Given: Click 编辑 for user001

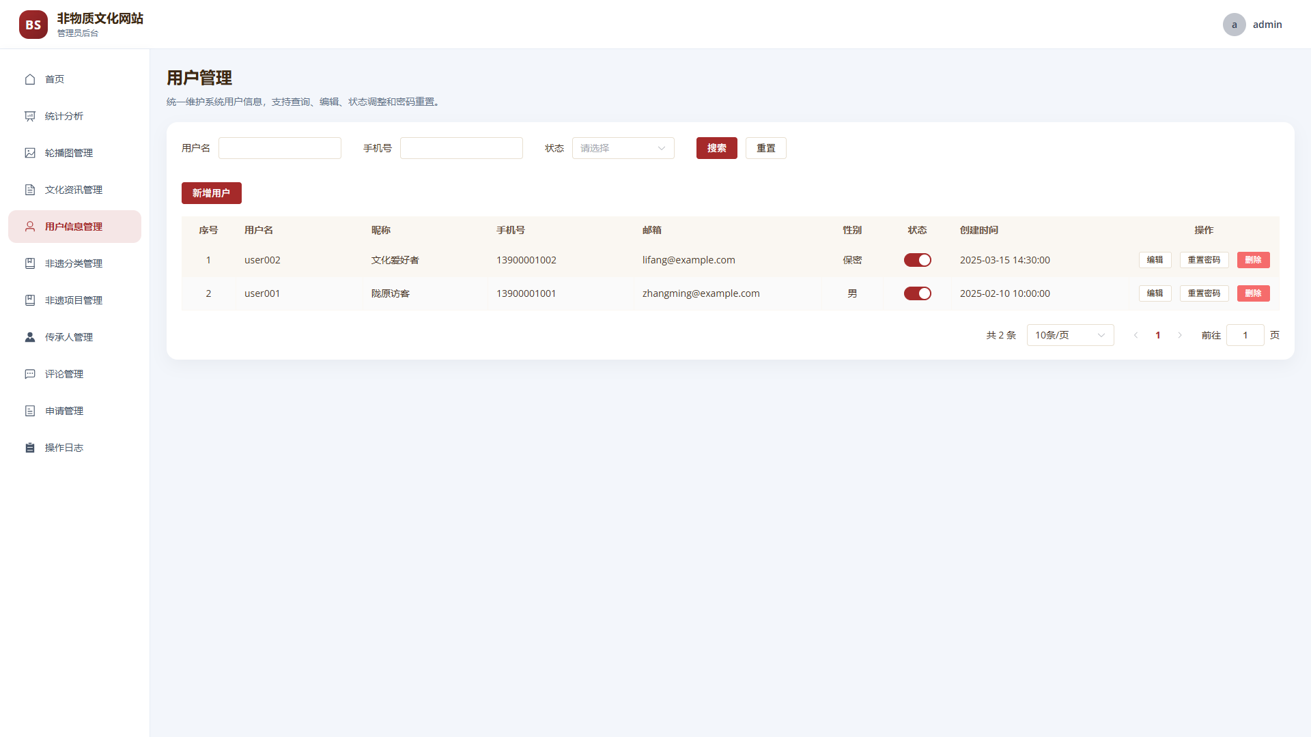Looking at the screenshot, I should coord(1155,293).
